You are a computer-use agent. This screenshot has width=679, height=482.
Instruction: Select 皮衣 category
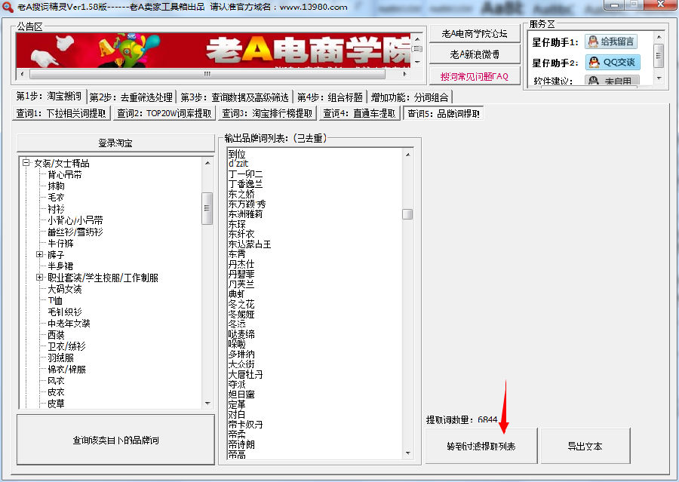[57, 392]
